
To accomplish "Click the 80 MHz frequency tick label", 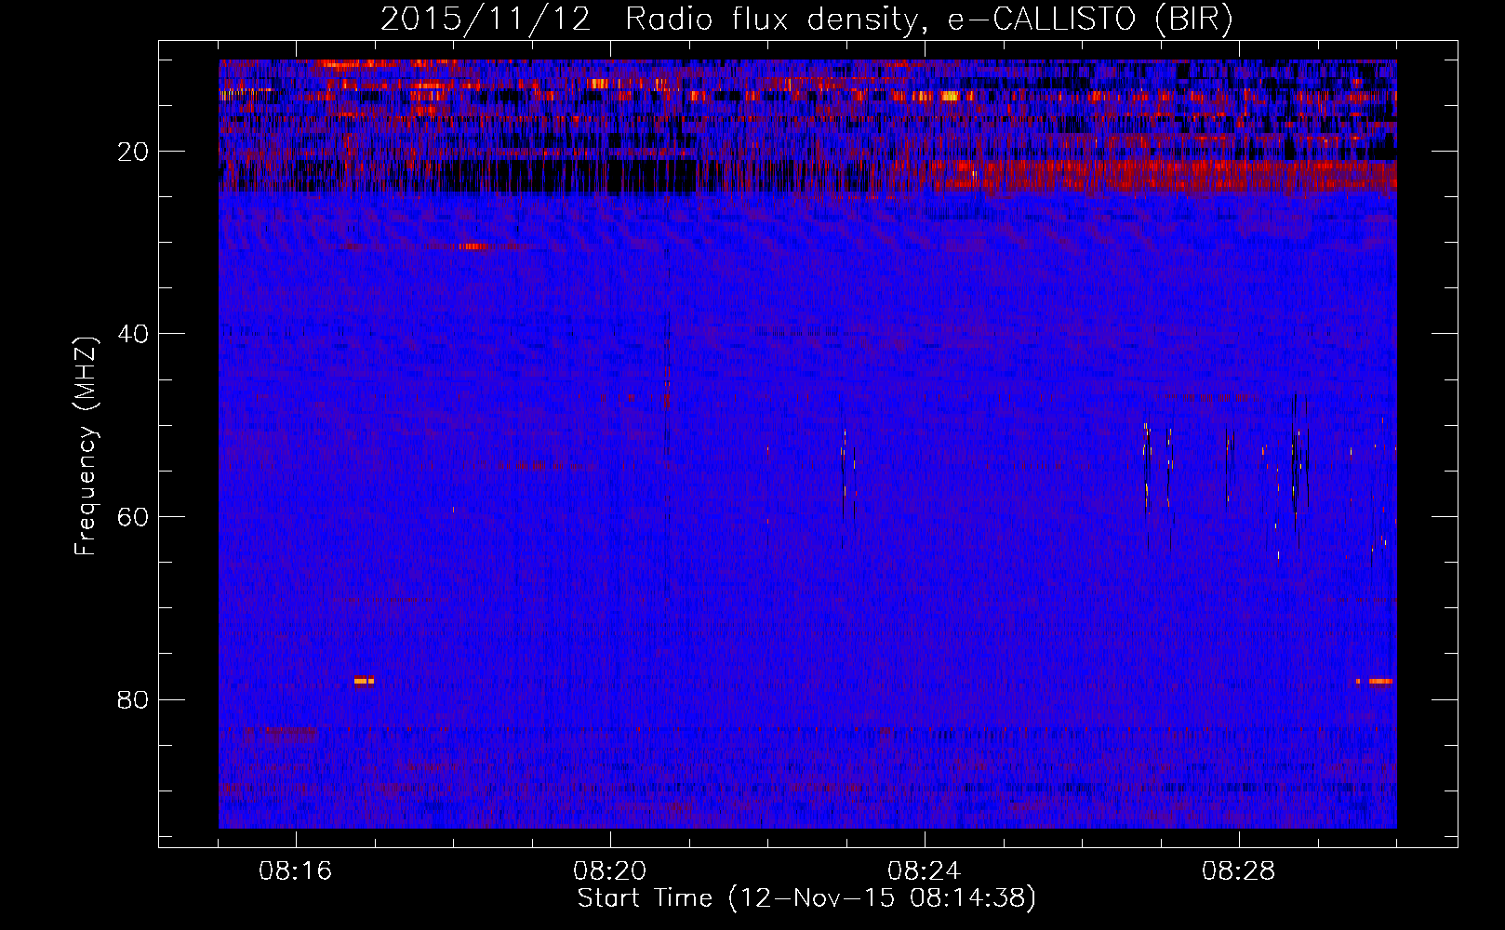I will tap(134, 699).
